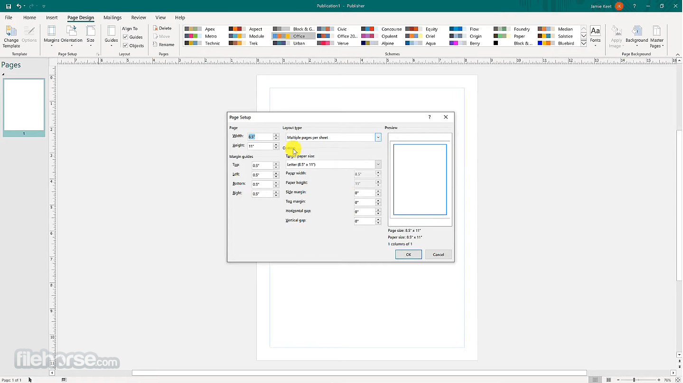
Task: Expand the Target paper size dropdown
Action: (x=378, y=164)
